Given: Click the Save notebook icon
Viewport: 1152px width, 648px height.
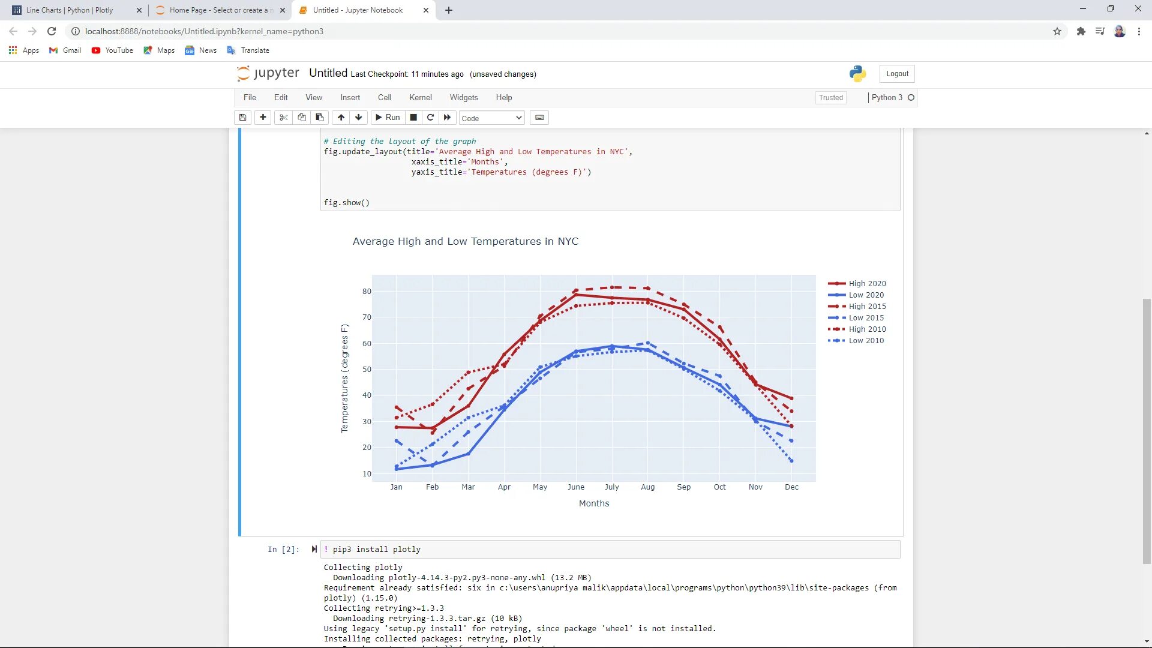Looking at the screenshot, I should (x=244, y=118).
